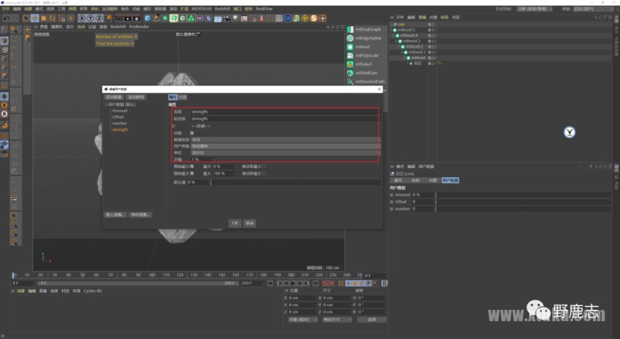Screen dimensions: 620x339
Task: Collapse the mtInset.2 tree node
Action: (399, 46)
